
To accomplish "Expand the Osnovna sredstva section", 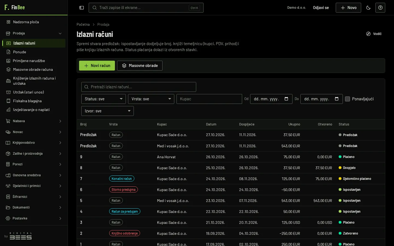I will click(x=34, y=175).
